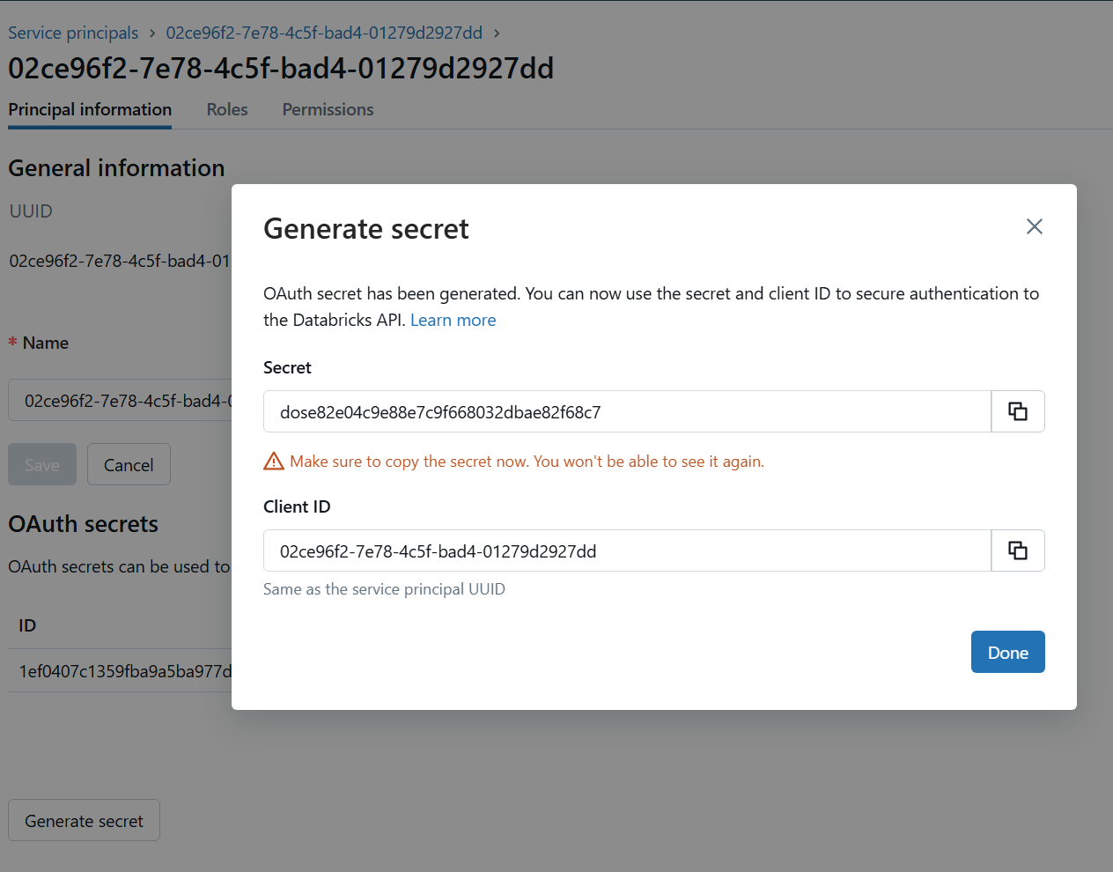Click the Done button
Screen dimensions: 1113x872
(1007, 652)
